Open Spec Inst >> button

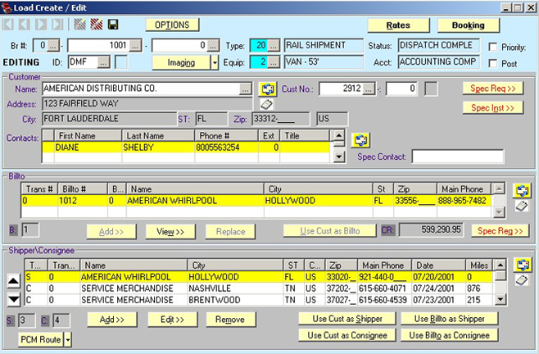pos(493,107)
